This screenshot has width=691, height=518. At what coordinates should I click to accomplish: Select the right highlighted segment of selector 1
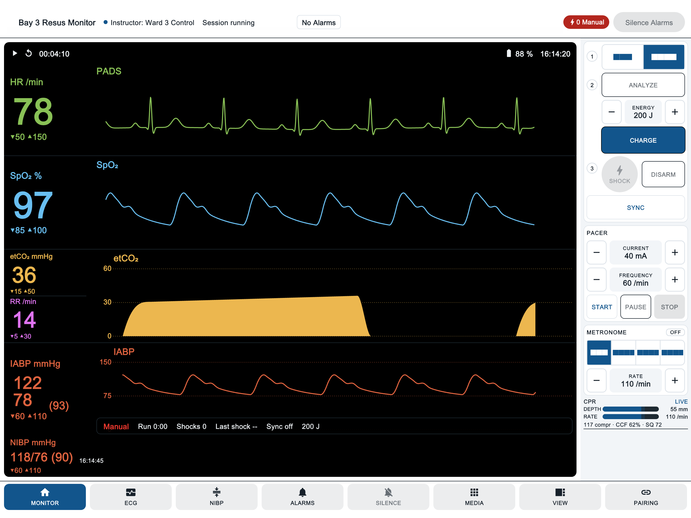[x=664, y=57]
